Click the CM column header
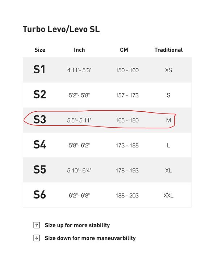The image size is (218, 253). pyautogui.click(x=124, y=50)
